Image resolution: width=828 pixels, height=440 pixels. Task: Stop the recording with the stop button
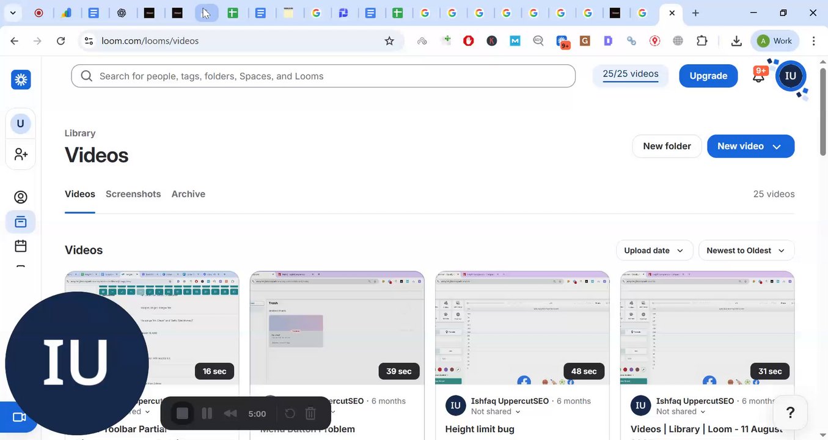(182, 414)
